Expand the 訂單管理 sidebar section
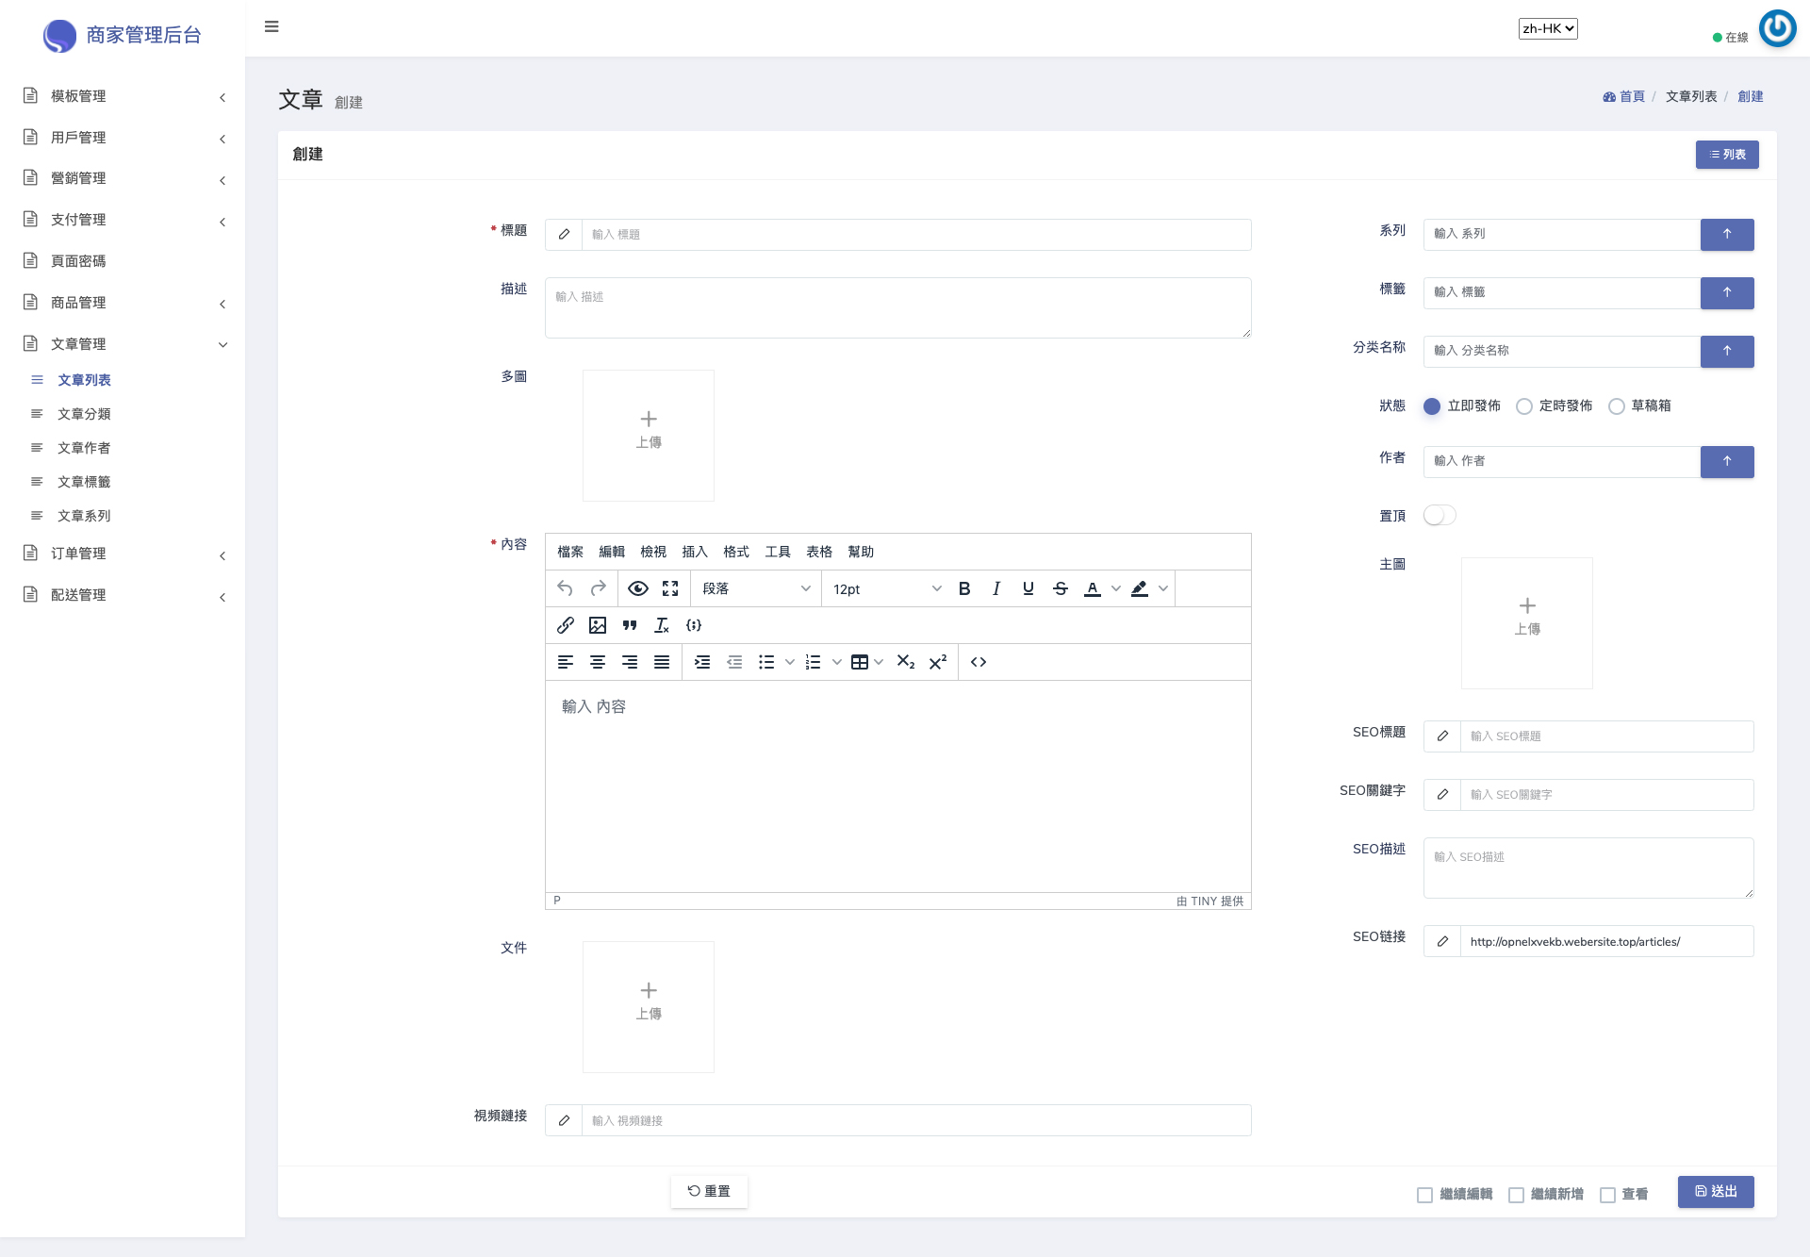The width and height of the screenshot is (1810, 1257). click(79, 554)
